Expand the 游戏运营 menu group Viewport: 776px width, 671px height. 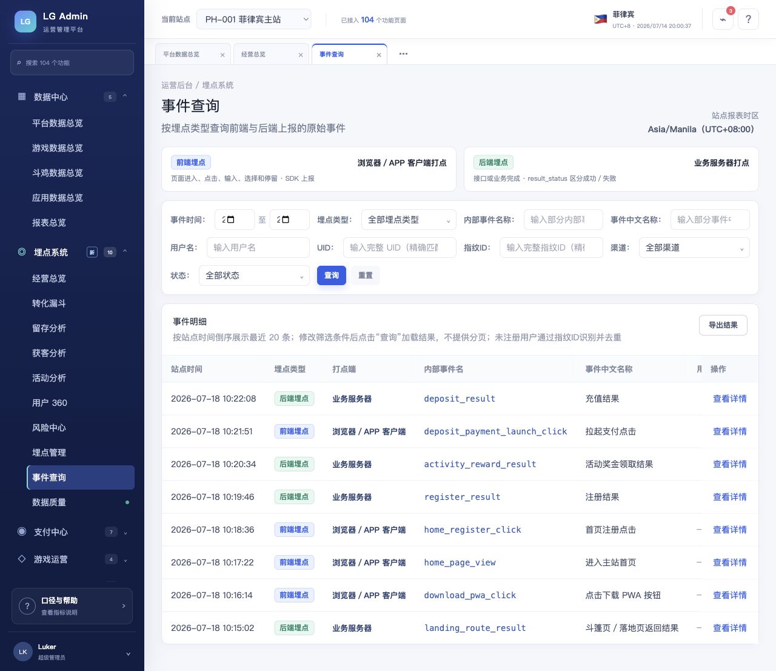[125, 560]
